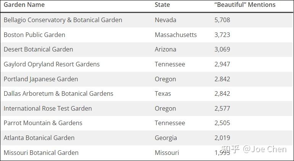
Task: Select the Boston Public Garden name
Action: click(x=34, y=35)
